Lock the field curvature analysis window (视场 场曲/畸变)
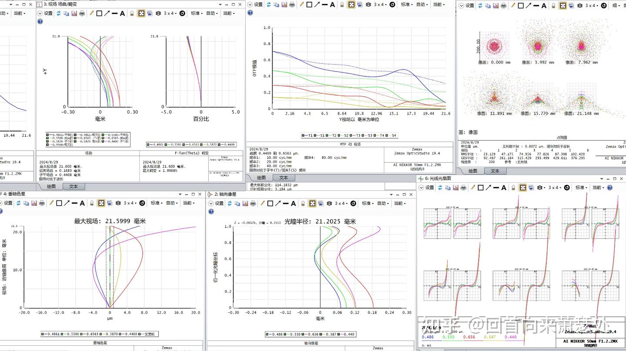 (x=132, y=13)
